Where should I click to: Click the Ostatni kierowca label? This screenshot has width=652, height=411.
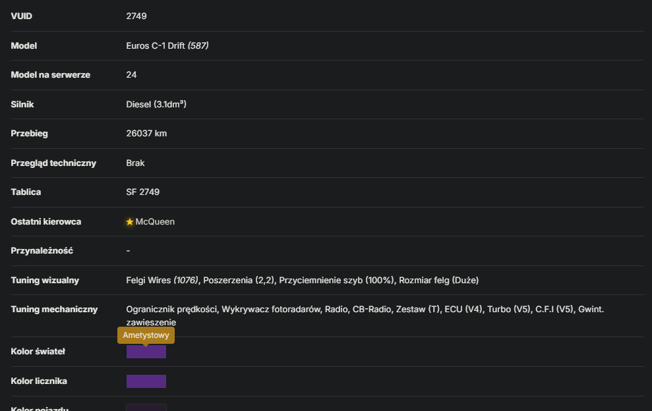click(45, 221)
